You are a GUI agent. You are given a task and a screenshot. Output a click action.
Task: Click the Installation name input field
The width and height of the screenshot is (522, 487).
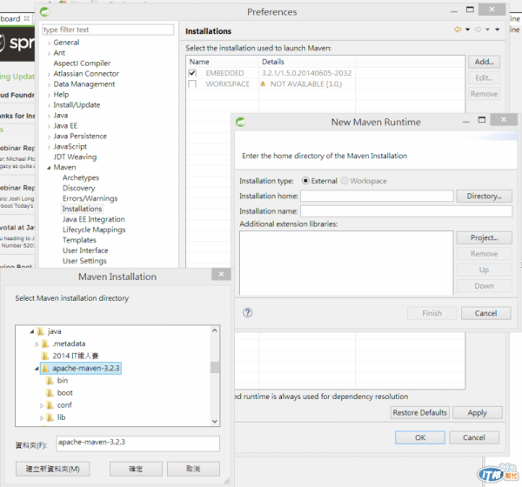point(406,211)
